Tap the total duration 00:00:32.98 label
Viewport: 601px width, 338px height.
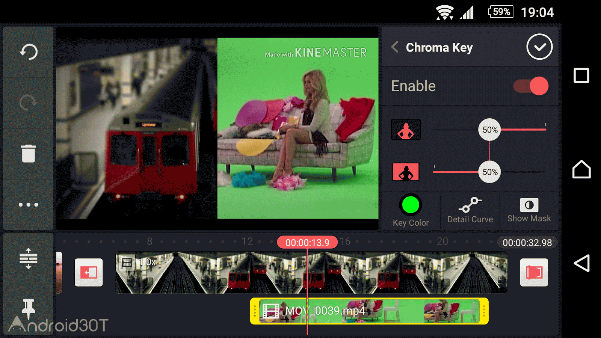[x=527, y=243]
